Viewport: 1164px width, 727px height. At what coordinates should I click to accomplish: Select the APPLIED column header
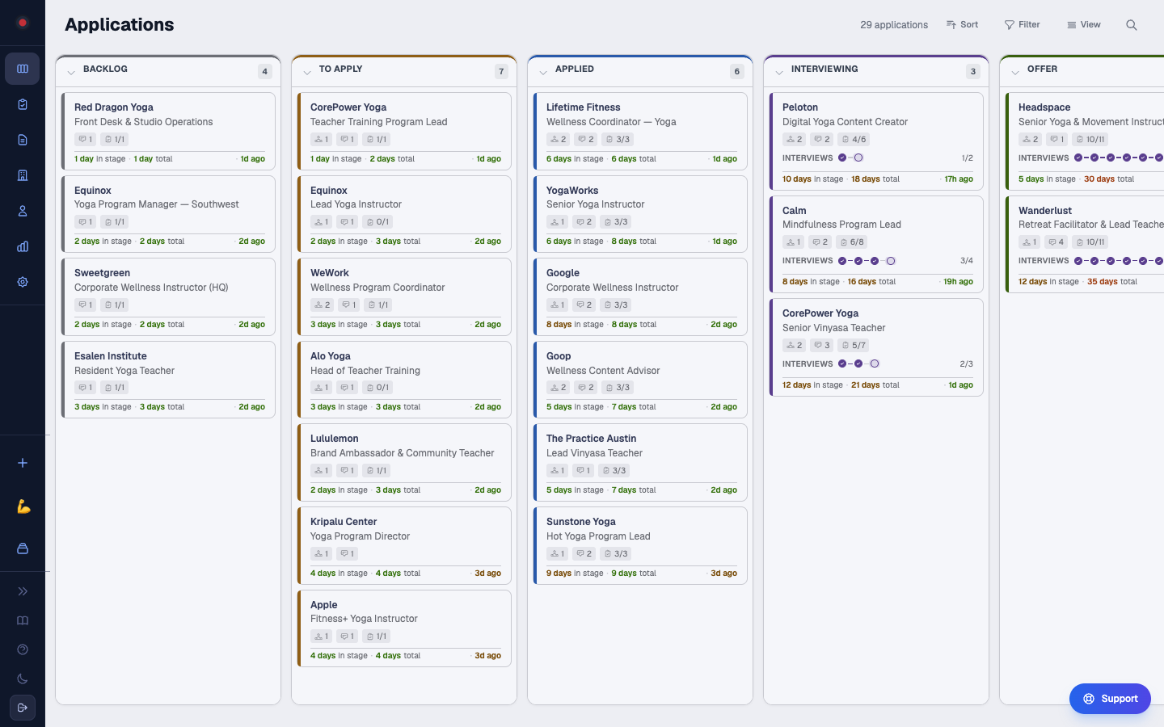[575, 69]
